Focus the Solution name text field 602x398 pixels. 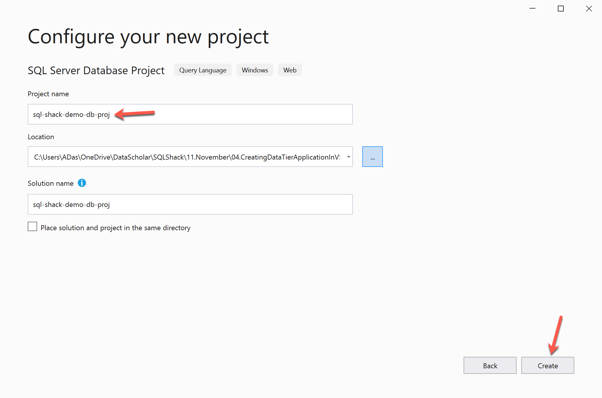point(190,205)
